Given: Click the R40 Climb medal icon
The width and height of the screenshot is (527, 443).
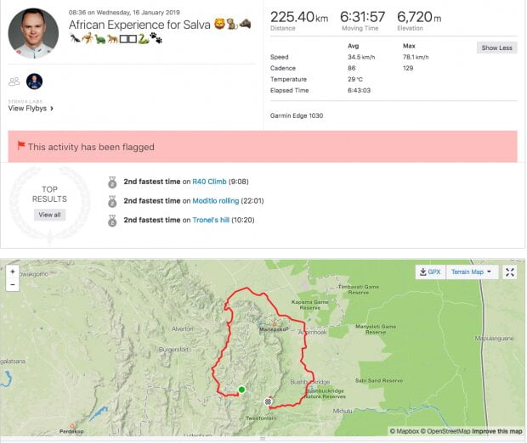Looking at the screenshot, I should tap(112, 182).
